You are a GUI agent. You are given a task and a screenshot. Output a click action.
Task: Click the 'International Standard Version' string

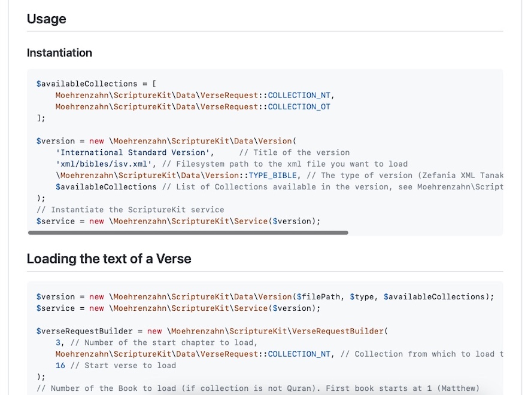point(133,152)
